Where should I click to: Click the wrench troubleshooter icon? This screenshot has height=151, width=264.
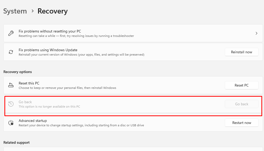(x=11, y=33)
